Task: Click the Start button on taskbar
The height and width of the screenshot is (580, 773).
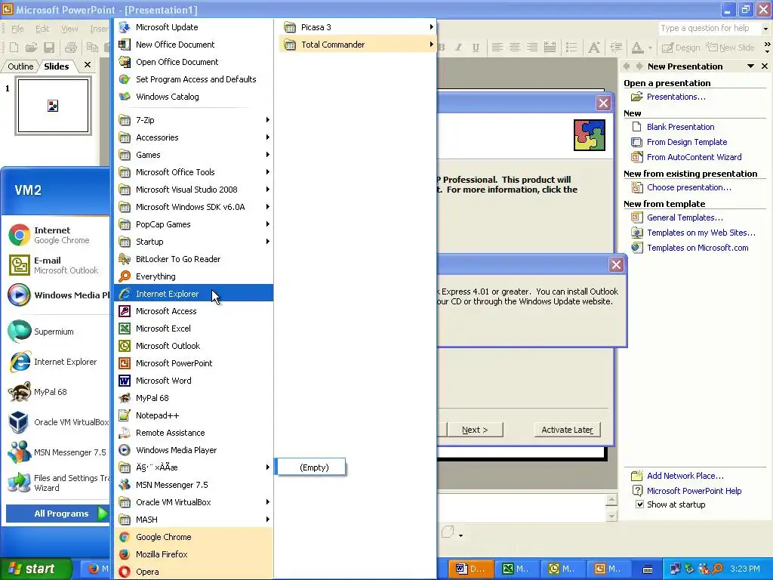Action: click(36, 569)
